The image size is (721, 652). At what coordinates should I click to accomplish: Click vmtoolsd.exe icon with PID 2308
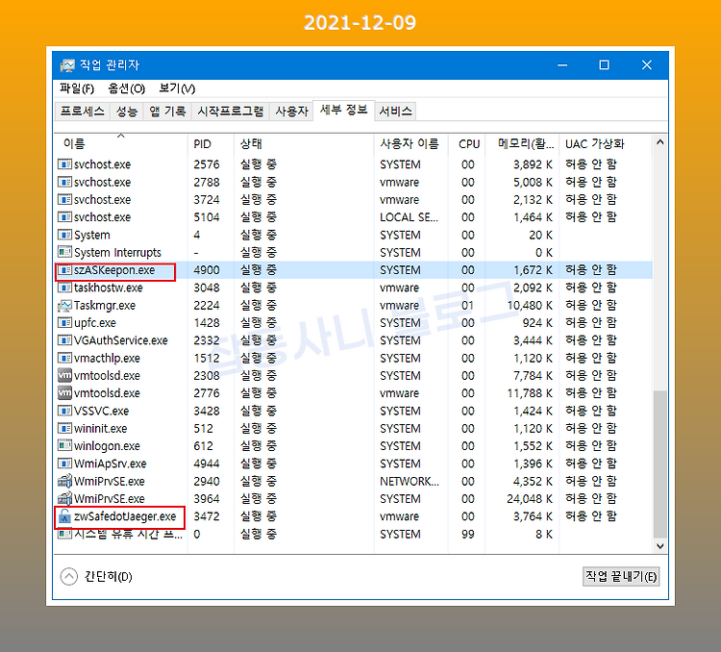64,375
